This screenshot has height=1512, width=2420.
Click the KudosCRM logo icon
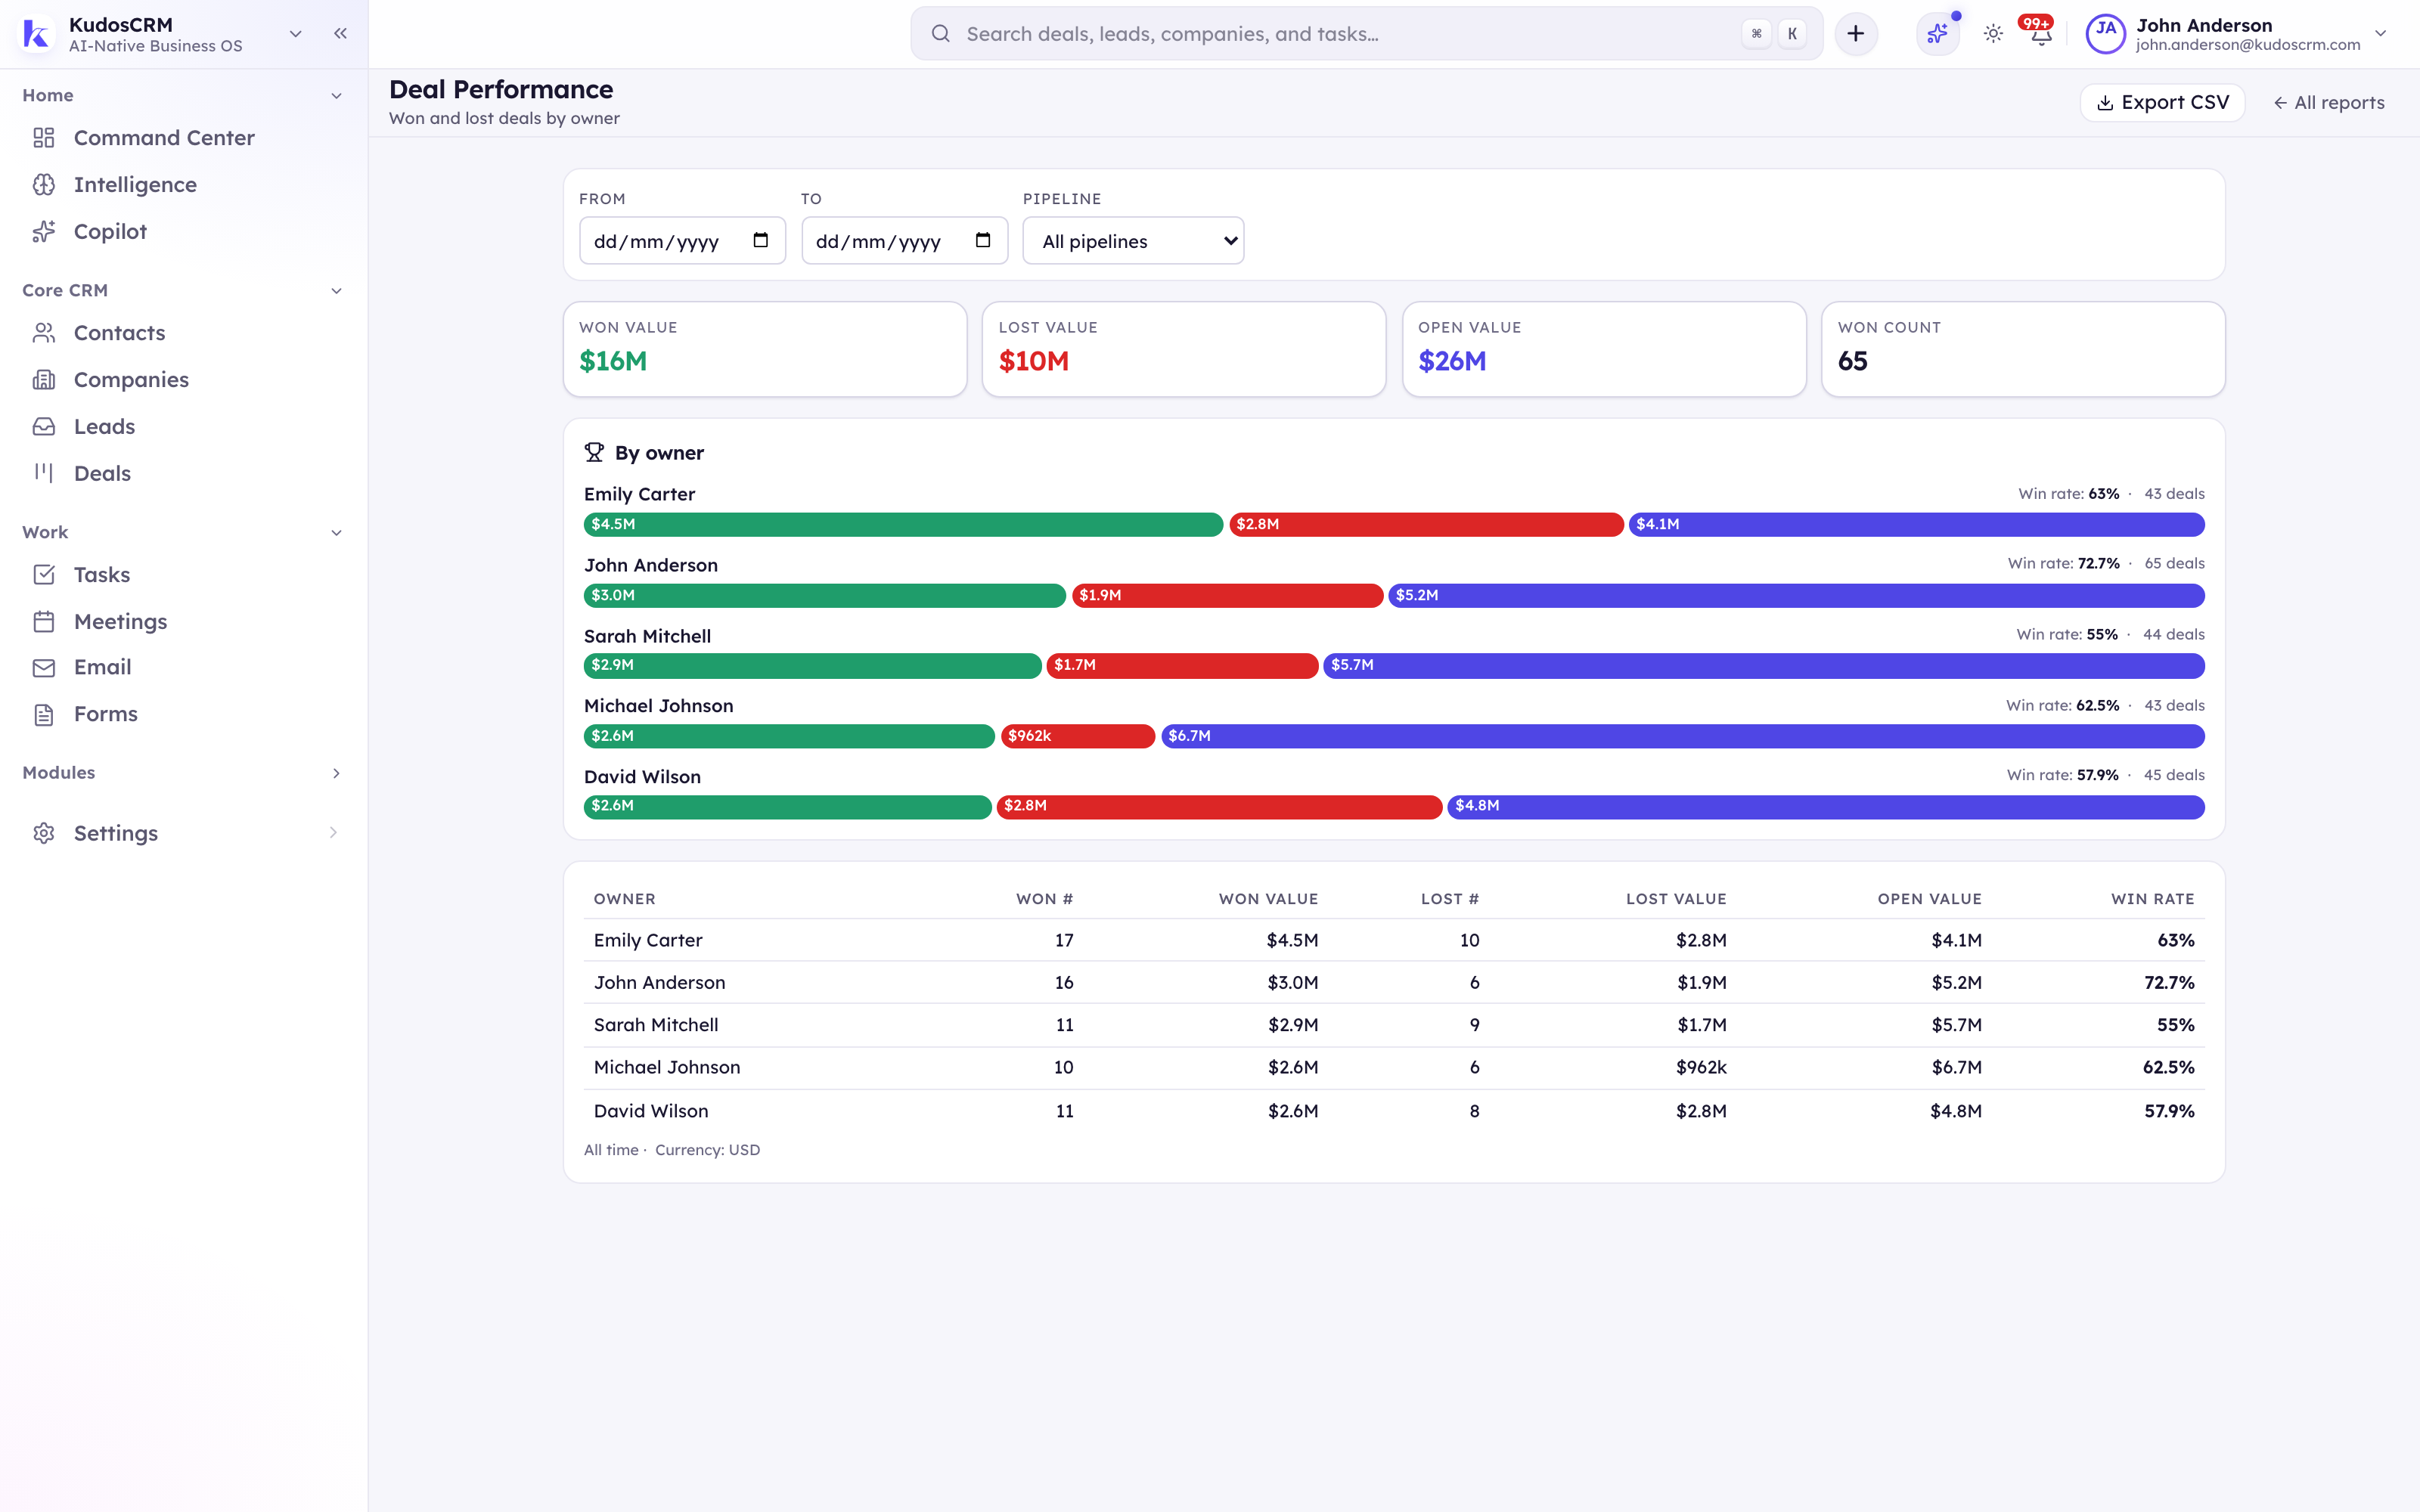[x=36, y=34]
